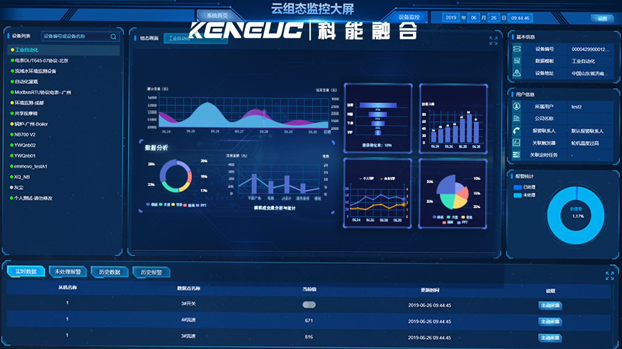The height and width of the screenshot is (349, 622).
Task: Open the 09:44:46 time field
Action: point(521,18)
